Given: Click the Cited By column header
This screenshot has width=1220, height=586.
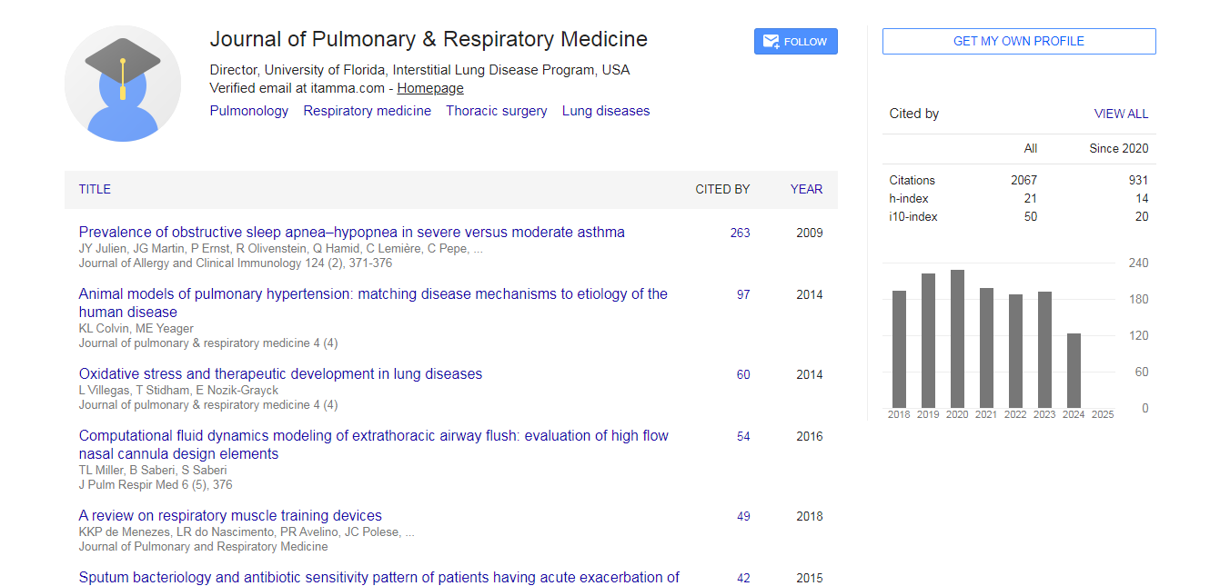Looking at the screenshot, I should point(722,189).
